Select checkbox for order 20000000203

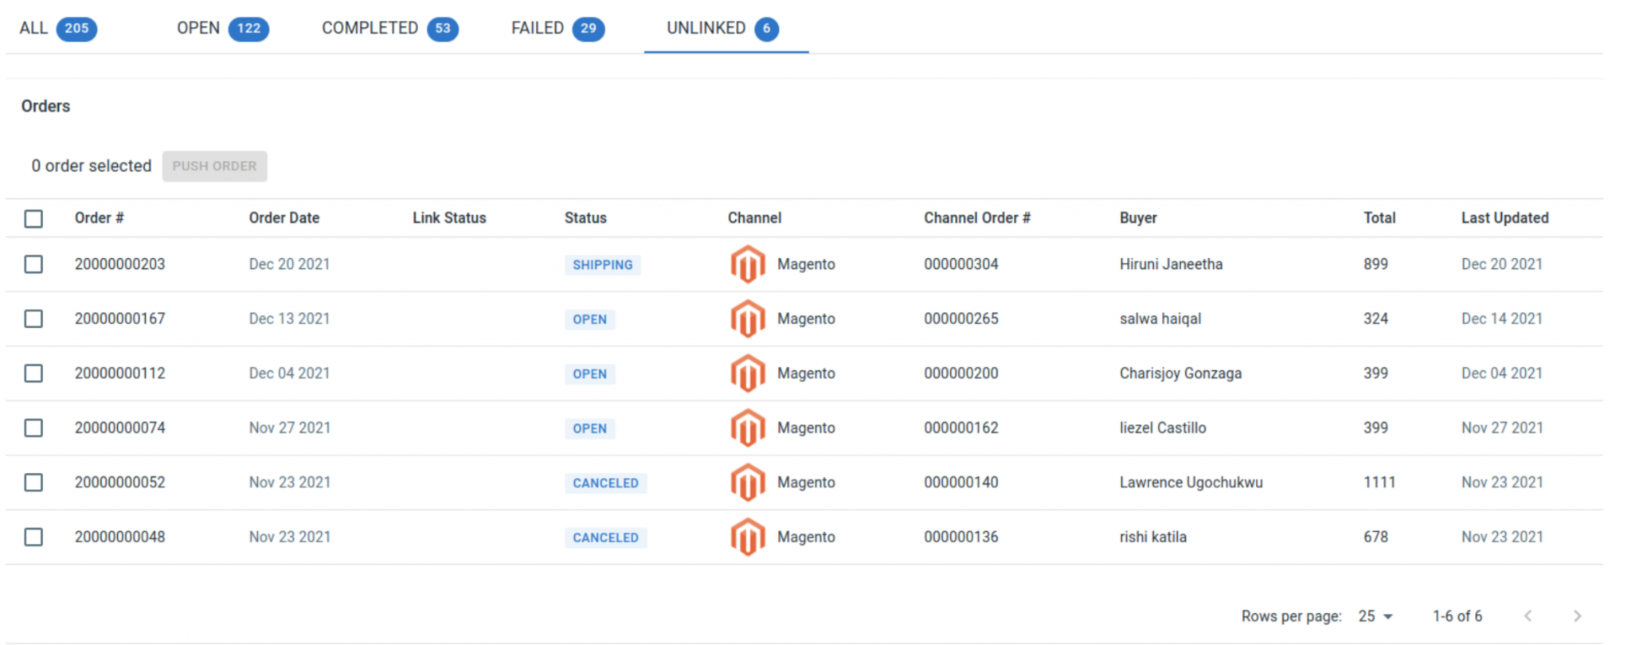coord(33,264)
